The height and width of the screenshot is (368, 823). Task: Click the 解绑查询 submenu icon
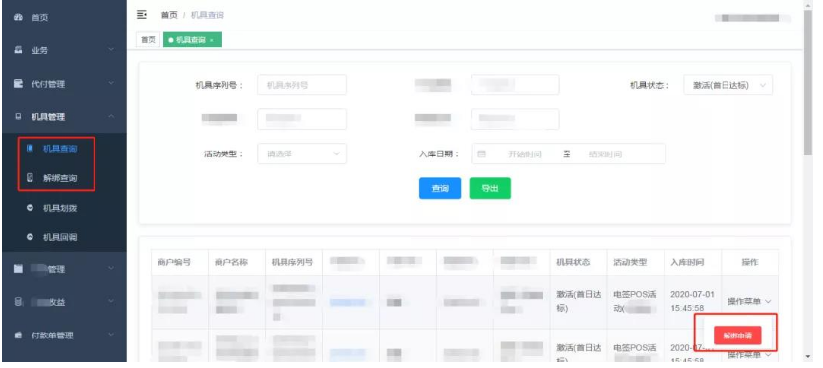pyautogui.click(x=30, y=178)
